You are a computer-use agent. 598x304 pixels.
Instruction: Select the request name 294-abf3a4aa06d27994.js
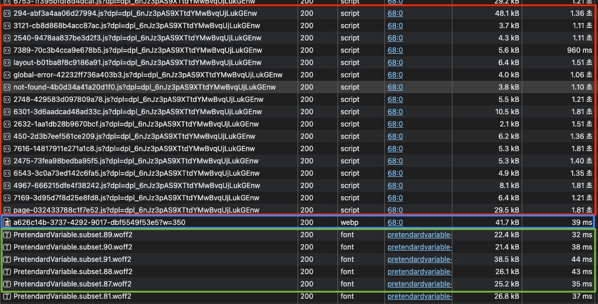pyautogui.click(x=135, y=13)
